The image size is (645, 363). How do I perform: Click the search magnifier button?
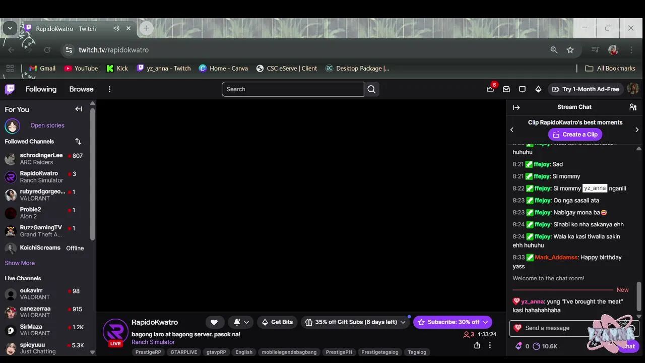371,89
